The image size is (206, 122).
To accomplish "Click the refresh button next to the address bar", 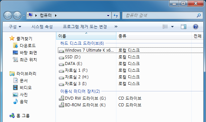I will (x=116, y=15).
